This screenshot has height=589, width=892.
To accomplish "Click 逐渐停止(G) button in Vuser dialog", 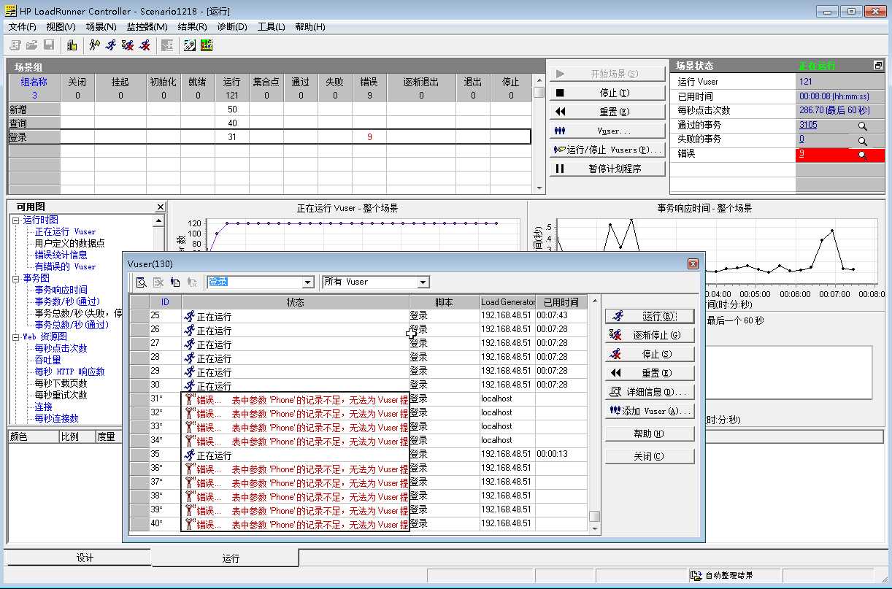I will pyautogui.click(x=650, y=335).
